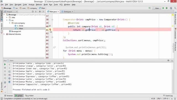Click Scroll from Source icon in Project panel
The image size is (177, 100).
tap(33, 12)
